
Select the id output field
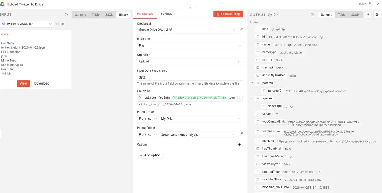tap(261, 37)
